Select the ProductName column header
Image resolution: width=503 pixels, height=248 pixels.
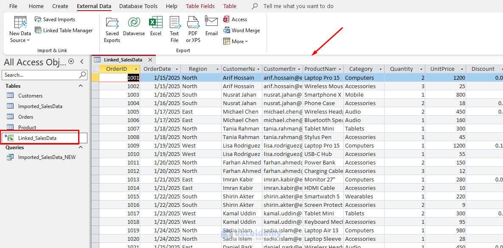click(323, 69)
